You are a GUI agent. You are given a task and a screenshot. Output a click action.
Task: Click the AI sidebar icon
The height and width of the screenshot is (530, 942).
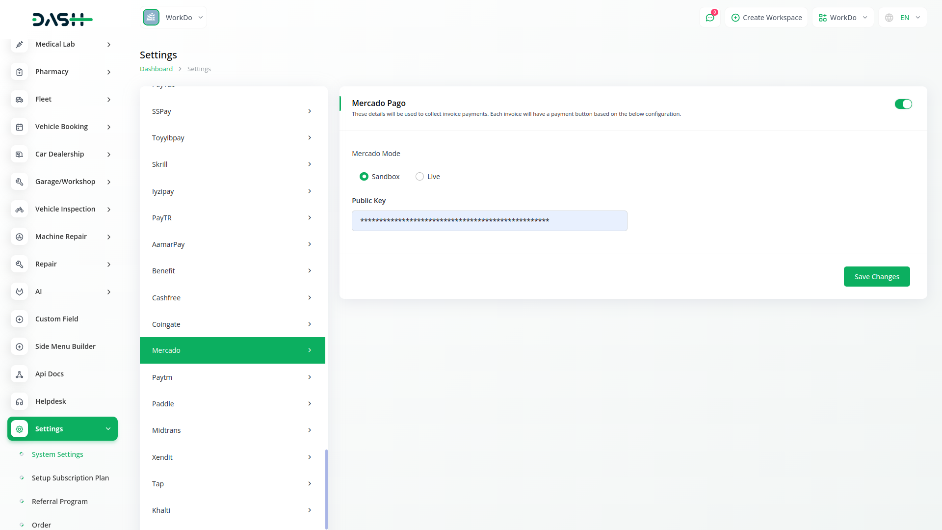(19, 291)
